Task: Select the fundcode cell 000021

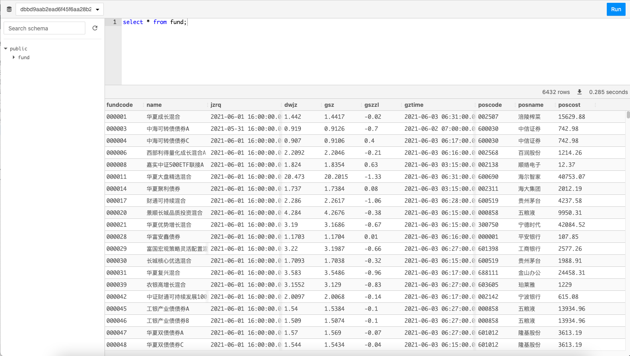Action: 117,225
